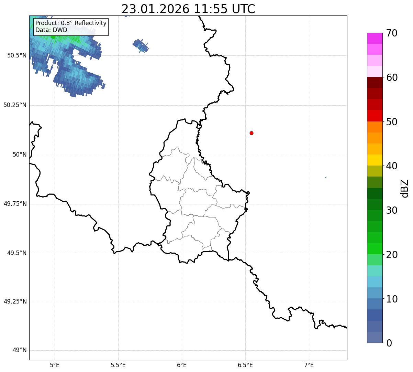Click the colorbar tick label '70'

(392, 33)
